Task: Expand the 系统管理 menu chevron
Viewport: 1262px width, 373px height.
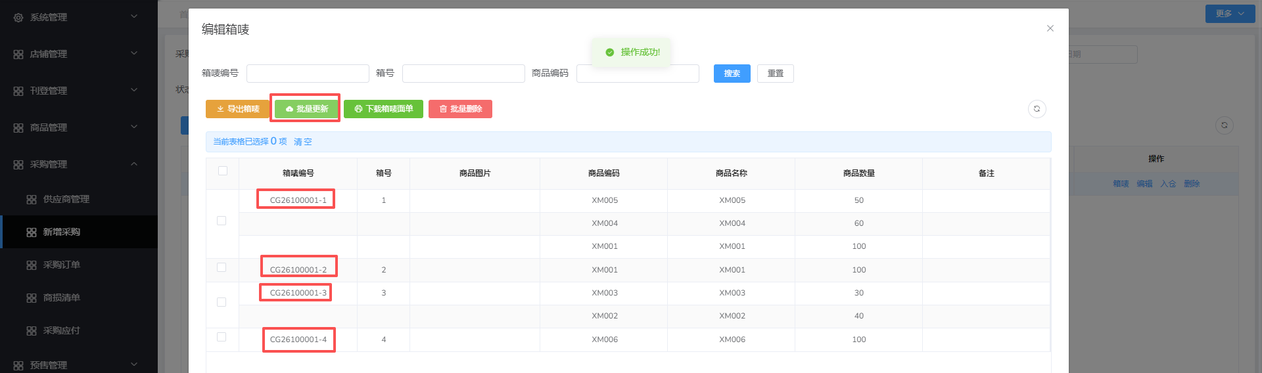Action: pyautogui.click(x=134, y=16)
